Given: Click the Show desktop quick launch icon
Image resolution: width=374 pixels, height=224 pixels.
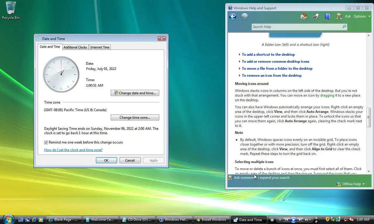Looking at the screenshot, I should pos(21,220).
